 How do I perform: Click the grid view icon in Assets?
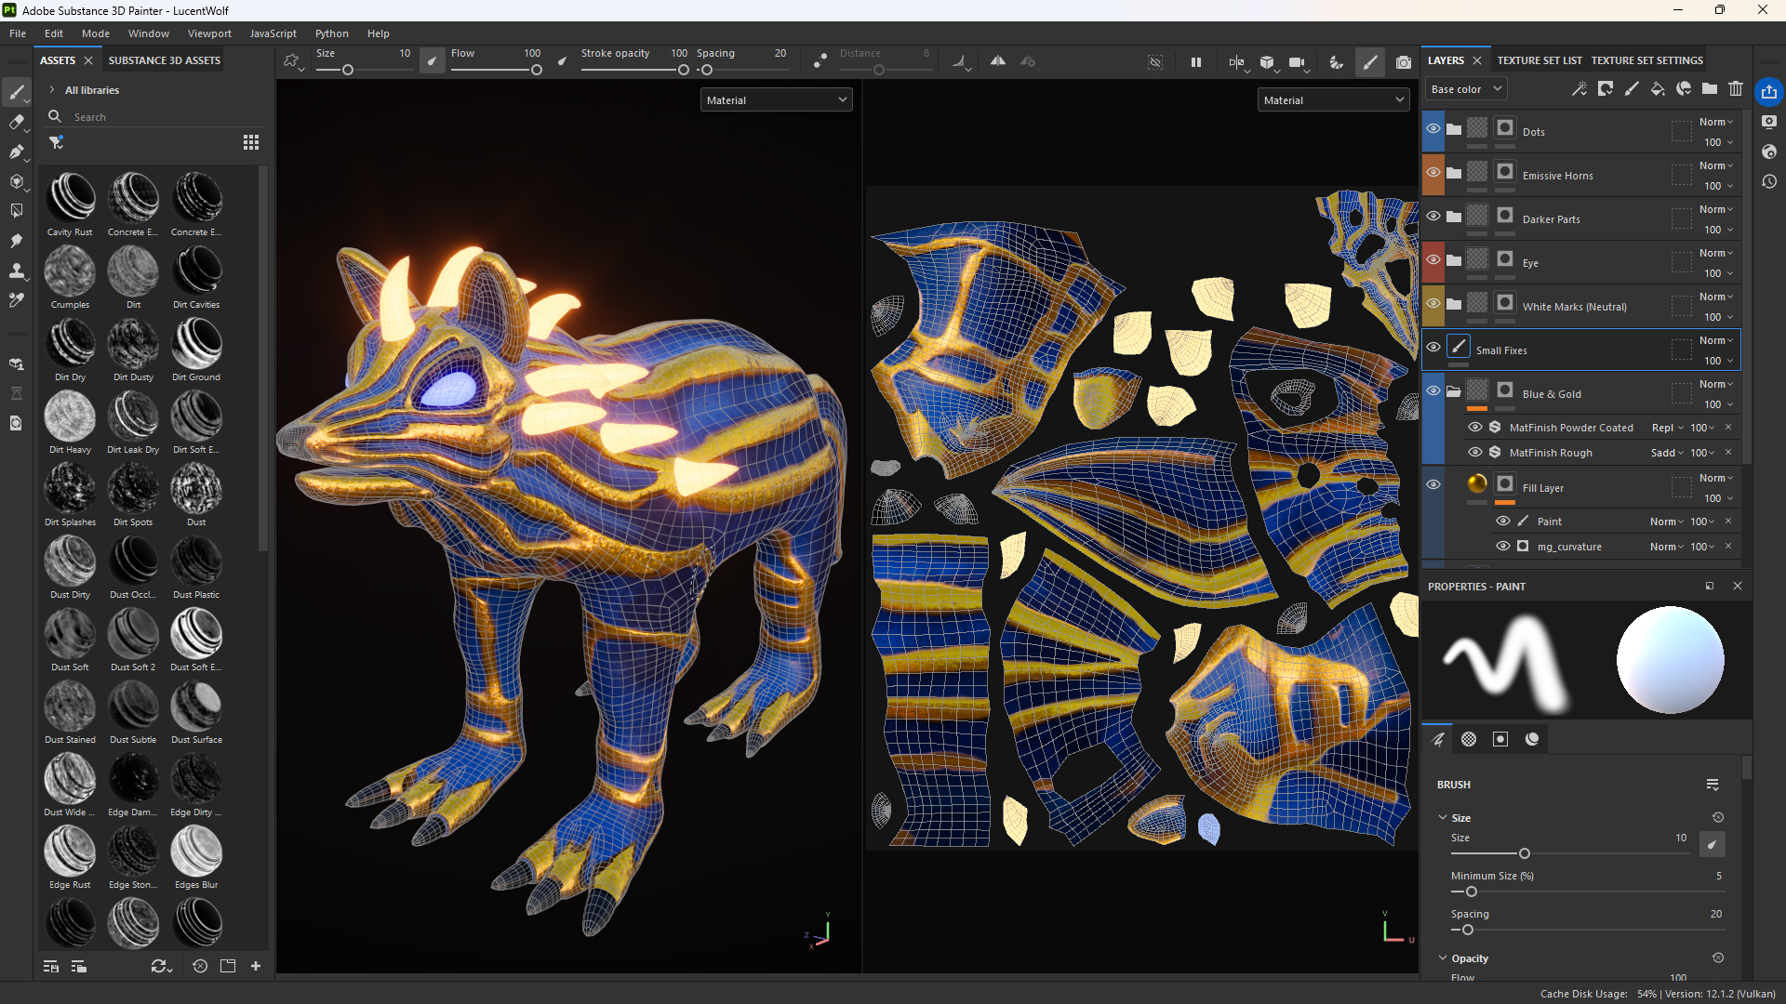pos(251,142)
